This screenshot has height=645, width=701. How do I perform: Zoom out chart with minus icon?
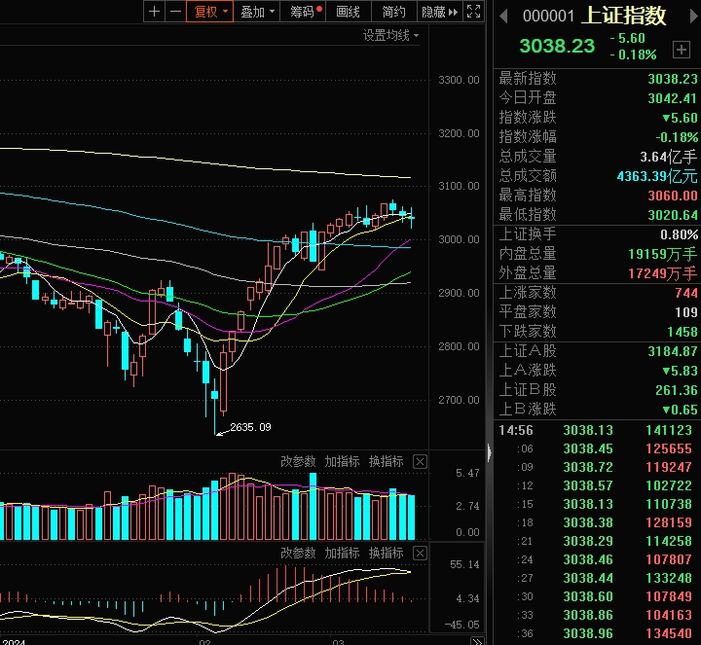175,11
